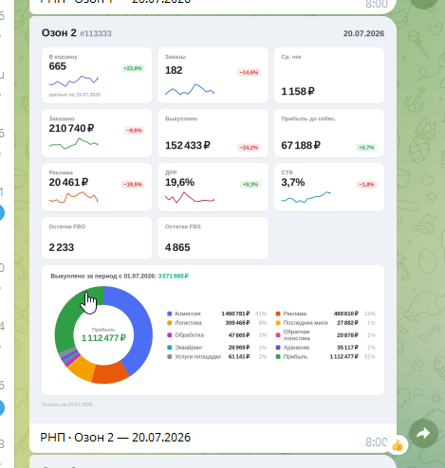Viewport: 445px width, 468px height.
Task: Click the Остатки FBO value 2 233
Action: (x=62, y=247)
